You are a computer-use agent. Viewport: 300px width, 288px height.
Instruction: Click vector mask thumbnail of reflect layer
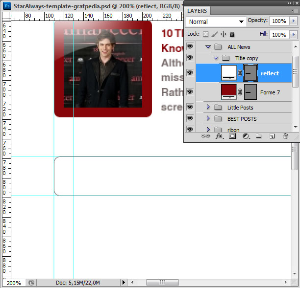[x=250, y=73]
